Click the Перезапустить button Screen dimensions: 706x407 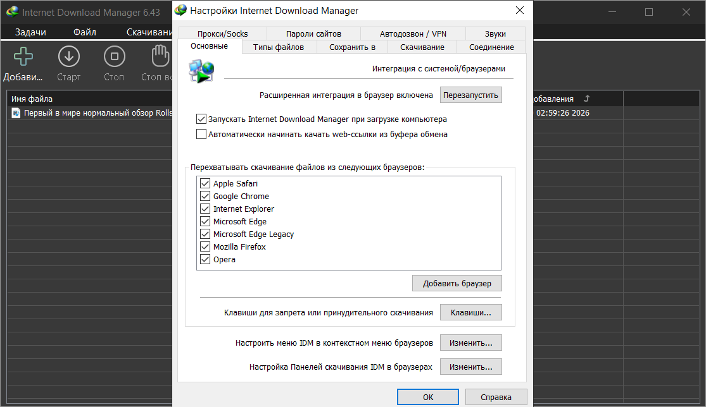(470, 95)
